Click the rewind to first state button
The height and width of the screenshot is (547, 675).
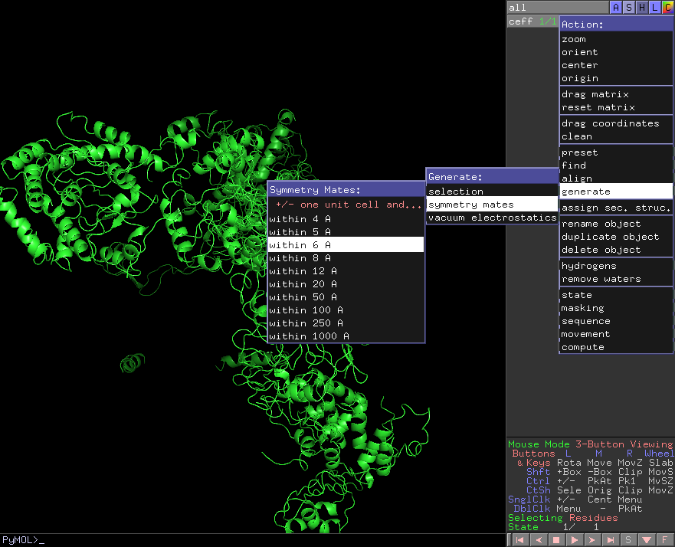click(520, 540)
